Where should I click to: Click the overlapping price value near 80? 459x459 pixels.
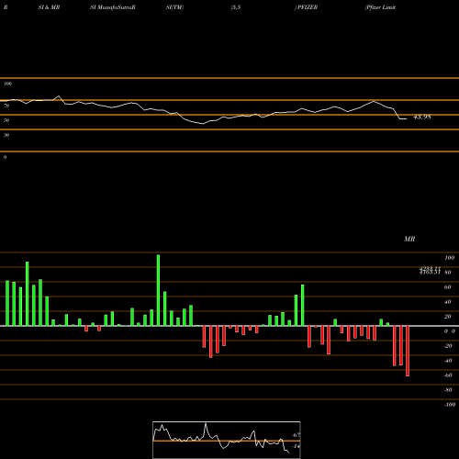pos(430,271)
